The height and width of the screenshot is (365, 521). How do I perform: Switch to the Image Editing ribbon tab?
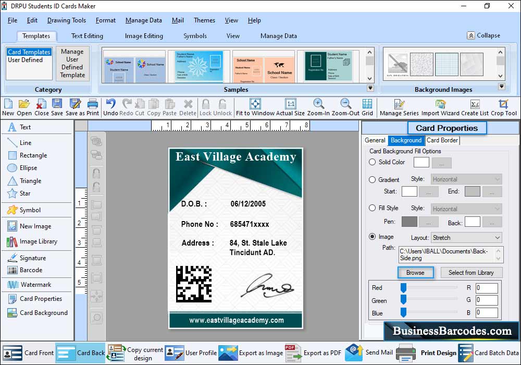tap(144, 36)
